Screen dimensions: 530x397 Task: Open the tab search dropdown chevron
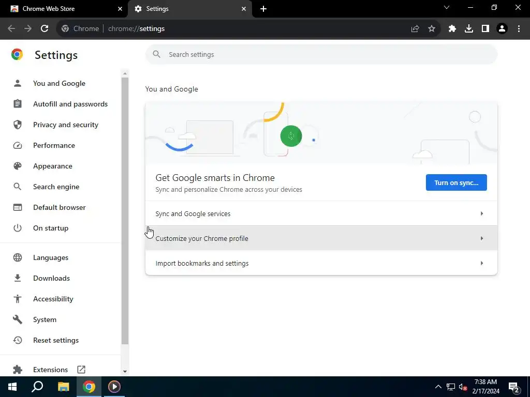pyautogui.click(x=447, y=7)
